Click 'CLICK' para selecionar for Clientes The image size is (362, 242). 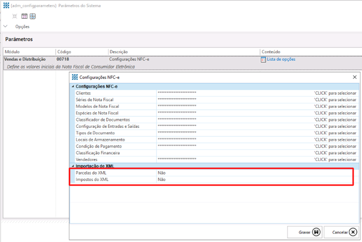(x=335, y=93)
